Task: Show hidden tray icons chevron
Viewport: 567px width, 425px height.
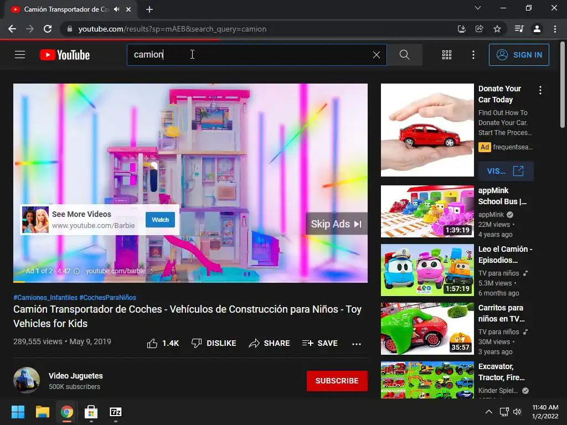Action: pos(489,412)
